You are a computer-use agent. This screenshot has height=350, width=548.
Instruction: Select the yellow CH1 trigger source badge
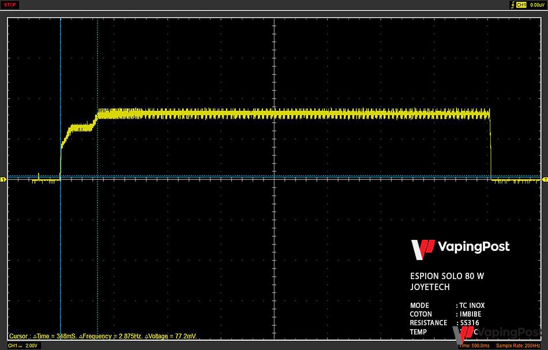point(521,5)
